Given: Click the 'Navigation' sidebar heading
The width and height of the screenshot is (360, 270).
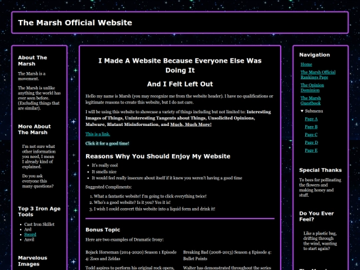Looking at the screenshot, I should coord(315,55).
